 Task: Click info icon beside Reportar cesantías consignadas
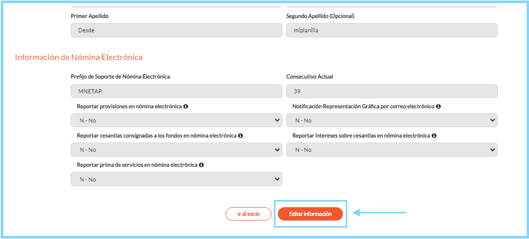pos(240,136)
